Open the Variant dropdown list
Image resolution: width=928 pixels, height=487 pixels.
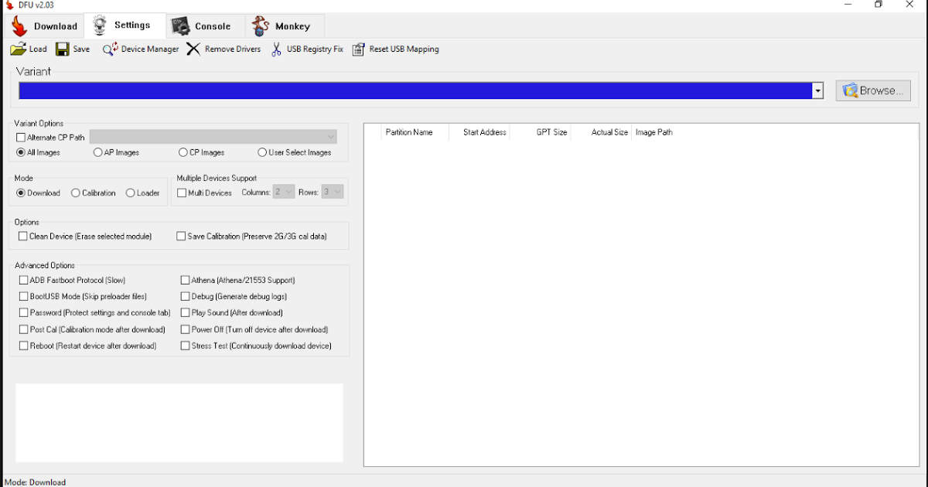tap(817, 90)
